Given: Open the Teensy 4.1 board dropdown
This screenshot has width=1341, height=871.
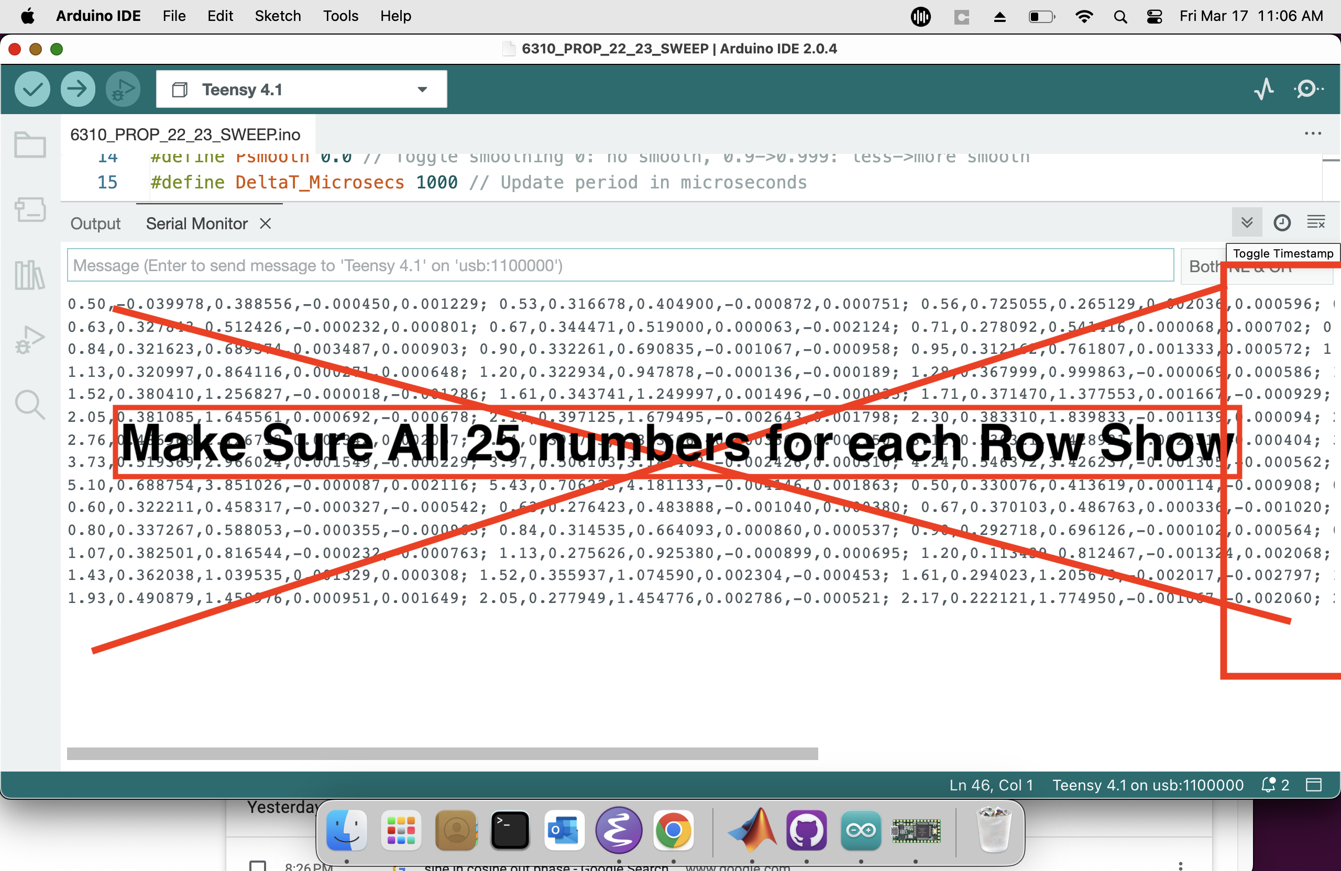Looking at the screenshot, I should pos(301,89).
